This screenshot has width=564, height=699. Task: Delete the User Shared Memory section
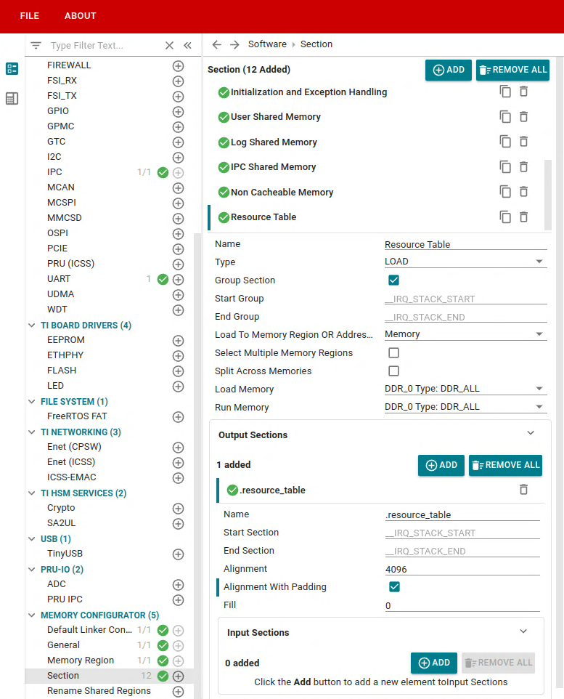click(523, 116)
